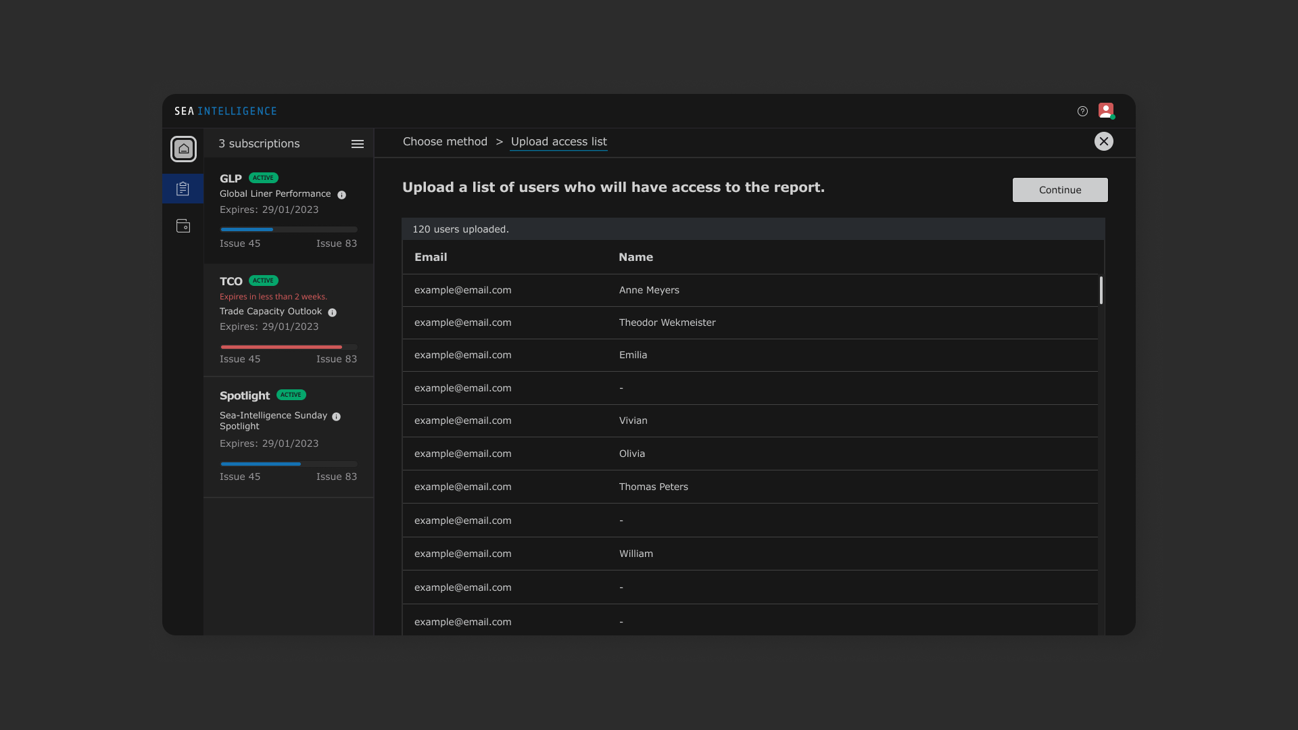Image resolution: width=1298 pixels, height=730 pixels.
Task: Select the Upload access list breadcrumb step
Action: pyautogui.click(x=558, y=142)
